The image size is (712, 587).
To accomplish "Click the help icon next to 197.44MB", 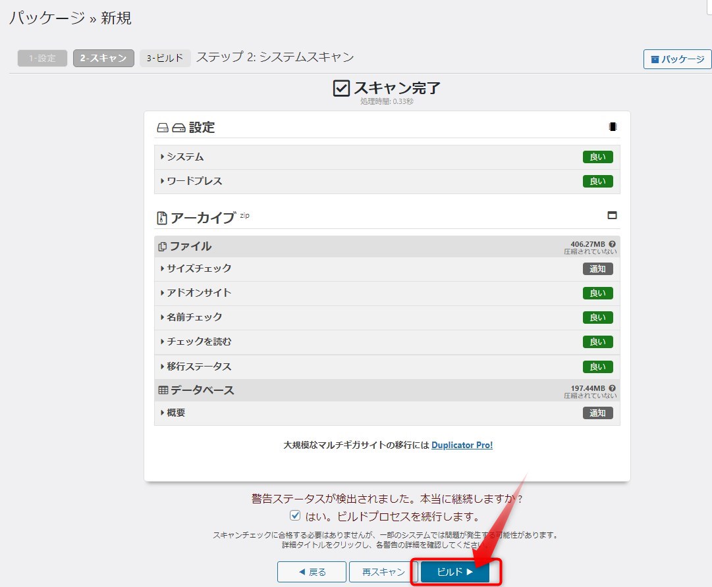I will (x=612, y=388).
